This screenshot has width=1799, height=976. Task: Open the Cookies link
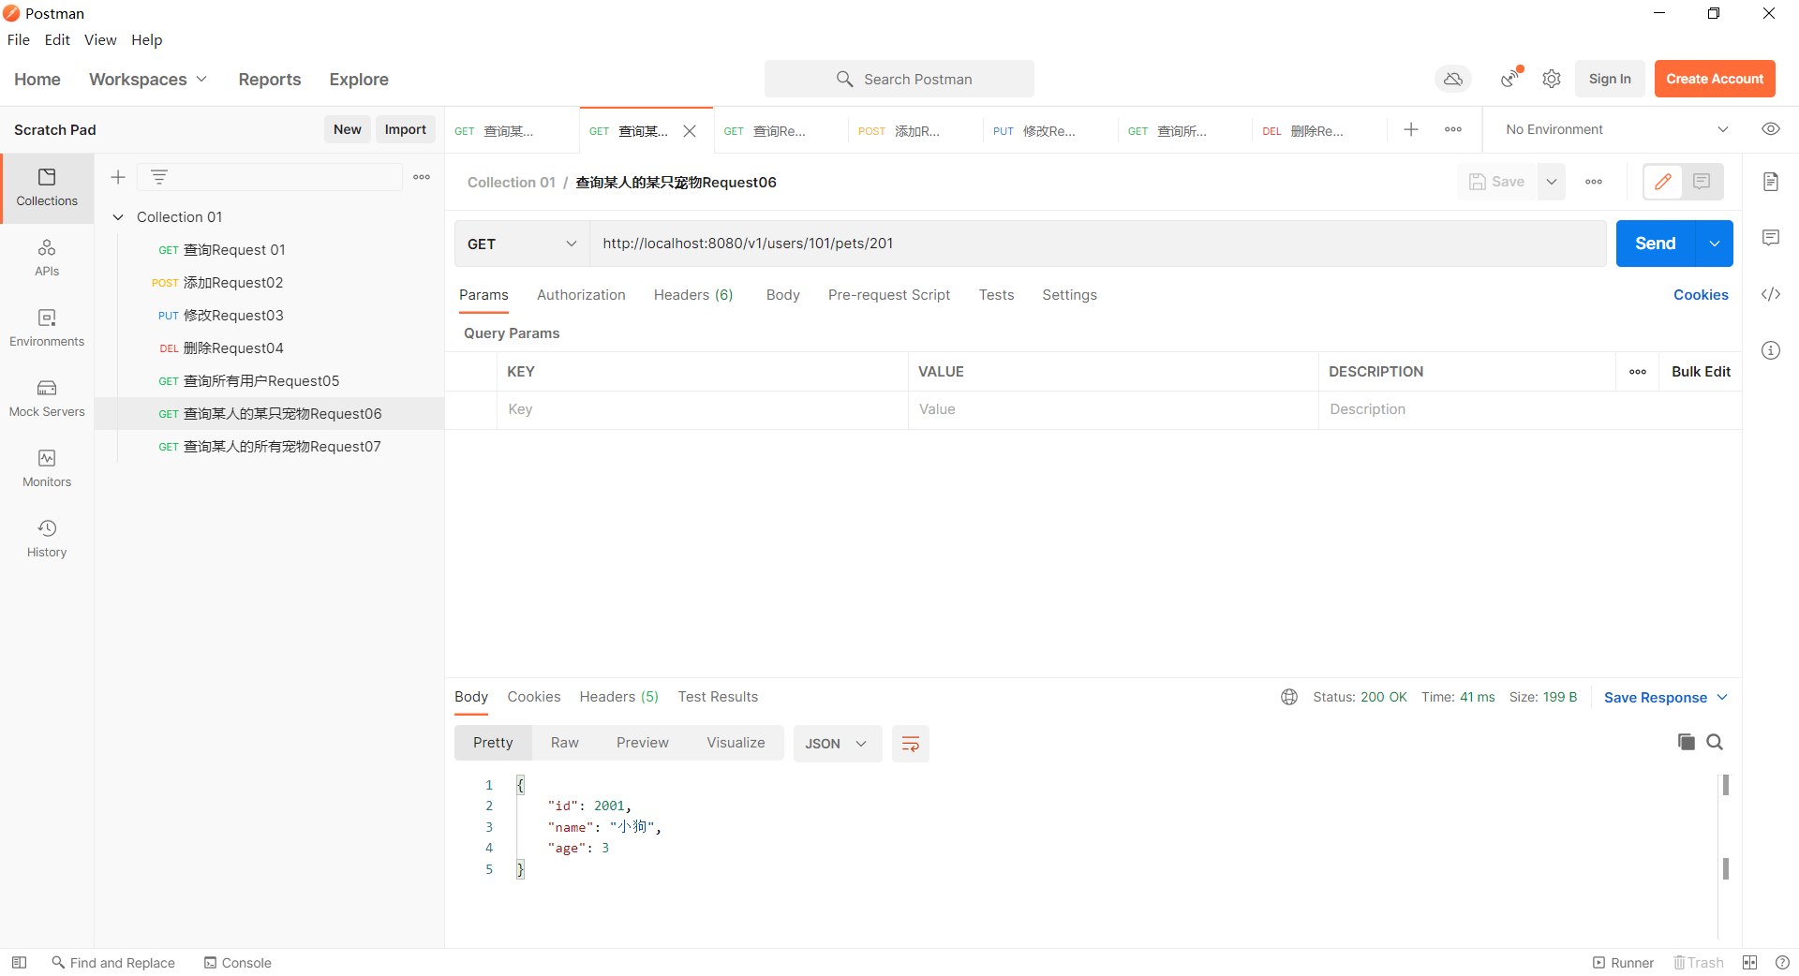1701,295
